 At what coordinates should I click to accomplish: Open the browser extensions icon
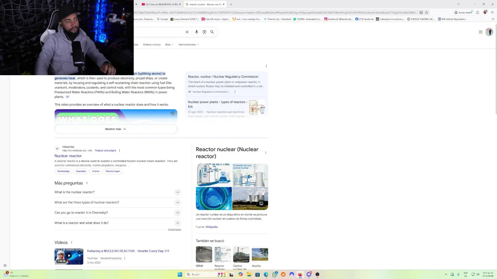coord(478,12)
